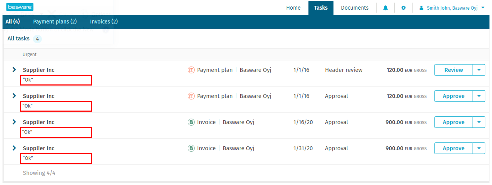The width and height of the screenshot is (492, 185).
Task: Click the 1/31/20 date
Action: pos(303,149)
